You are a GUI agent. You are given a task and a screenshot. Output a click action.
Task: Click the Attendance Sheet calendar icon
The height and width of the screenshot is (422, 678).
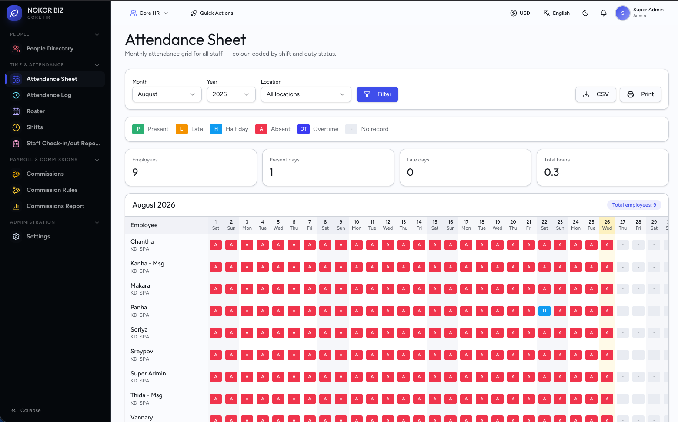[16, 79]
